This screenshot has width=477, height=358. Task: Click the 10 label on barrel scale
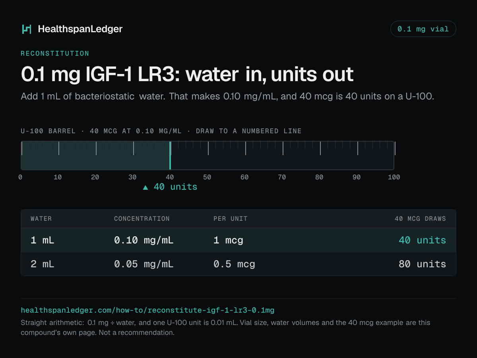tap(58, 177)
